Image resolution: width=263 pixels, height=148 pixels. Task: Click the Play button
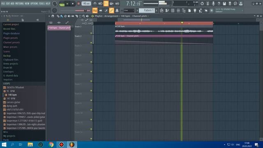click(67, 4)
